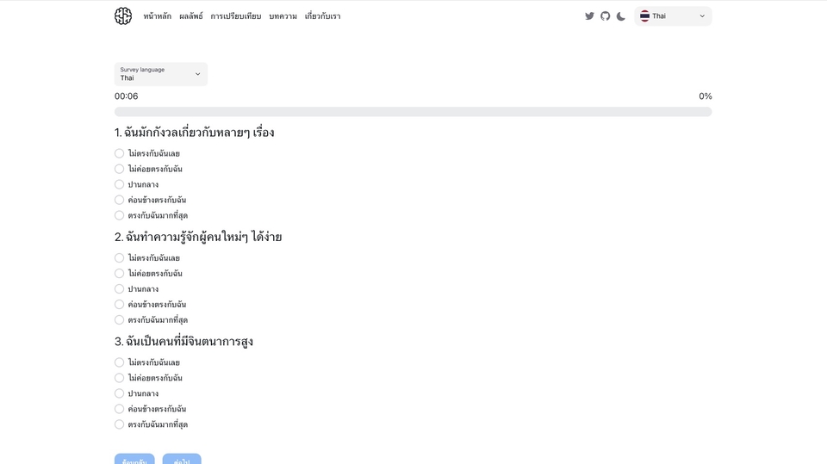Screen dimensions: 827x464
Task: Expand the Survey language dropdown
Action: click(x=161, y=74)
